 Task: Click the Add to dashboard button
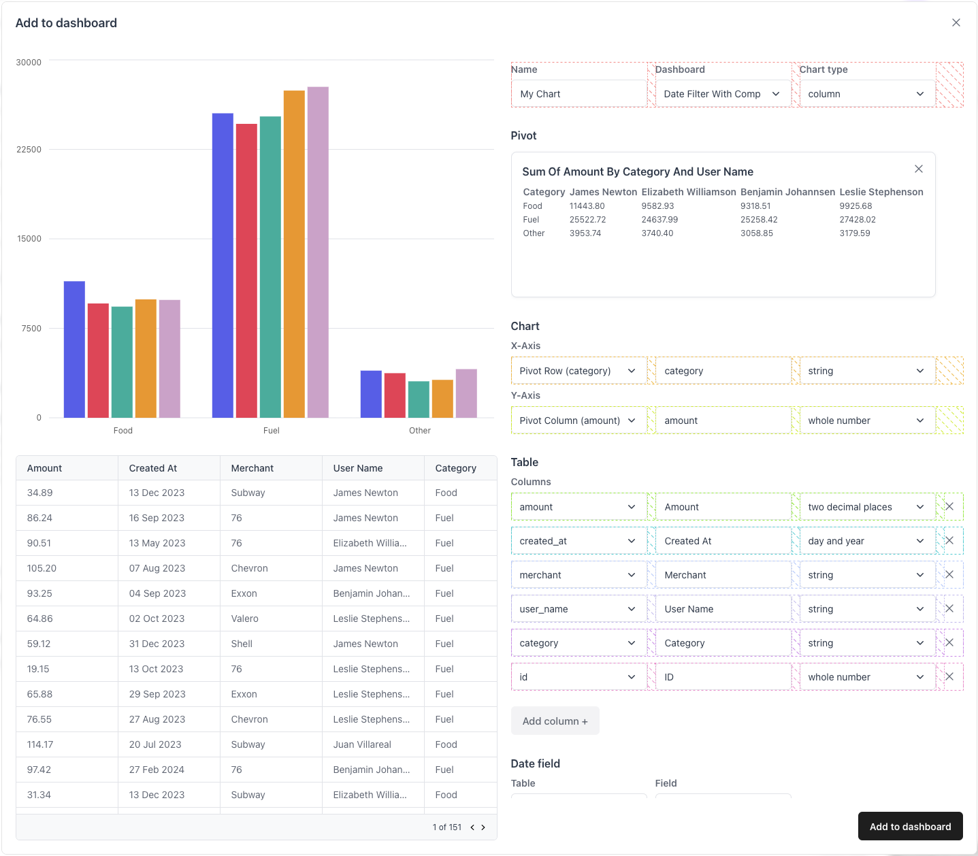coord(911,827)
